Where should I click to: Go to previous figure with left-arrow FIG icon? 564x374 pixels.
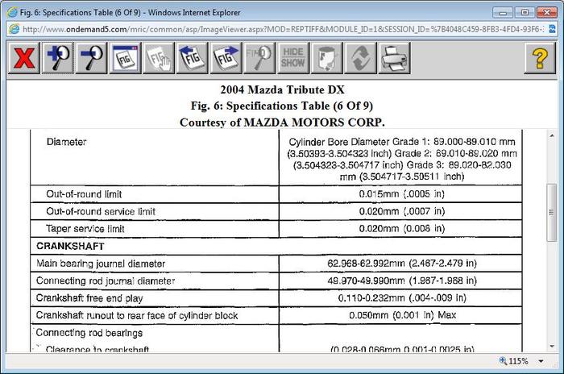[x=192, y=58]
